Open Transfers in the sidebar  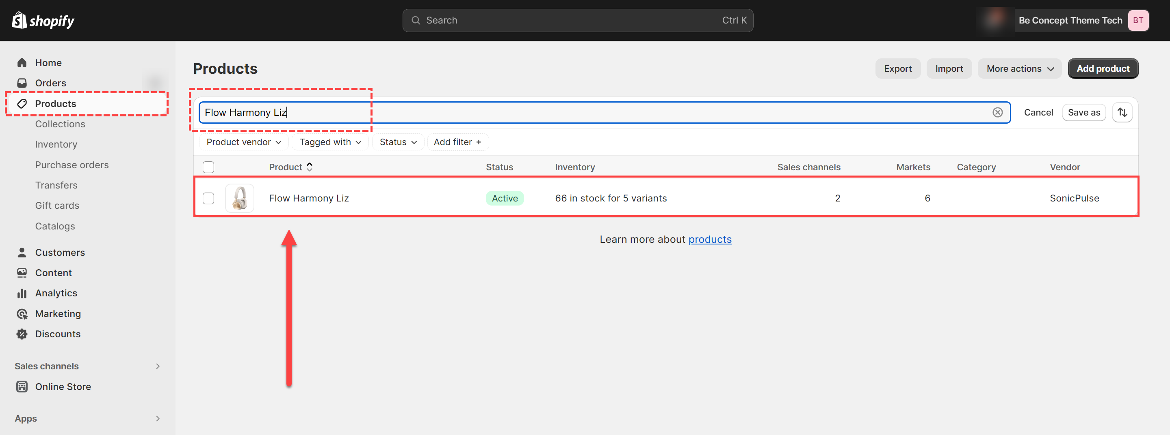coord(56,185)
